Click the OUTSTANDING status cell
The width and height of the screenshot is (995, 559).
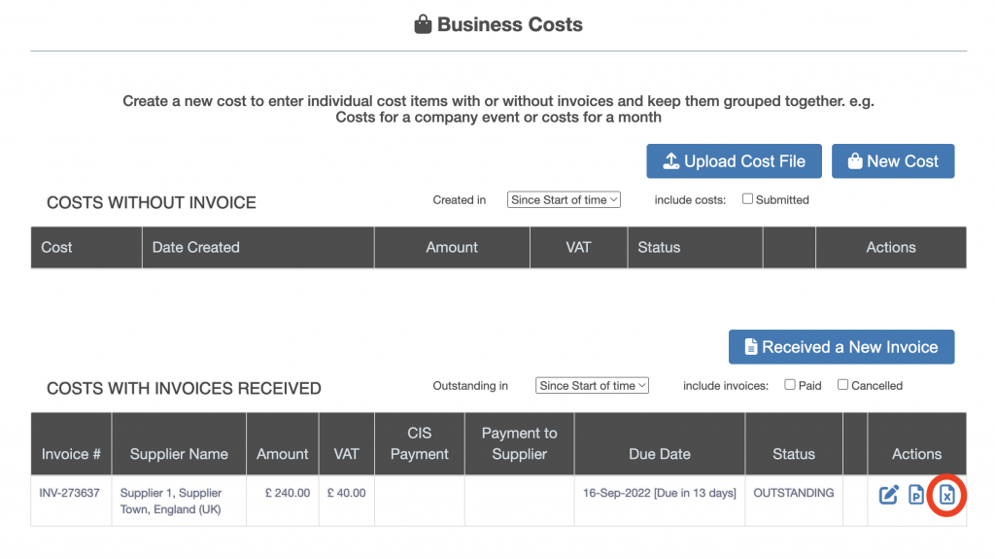point(793,493)
